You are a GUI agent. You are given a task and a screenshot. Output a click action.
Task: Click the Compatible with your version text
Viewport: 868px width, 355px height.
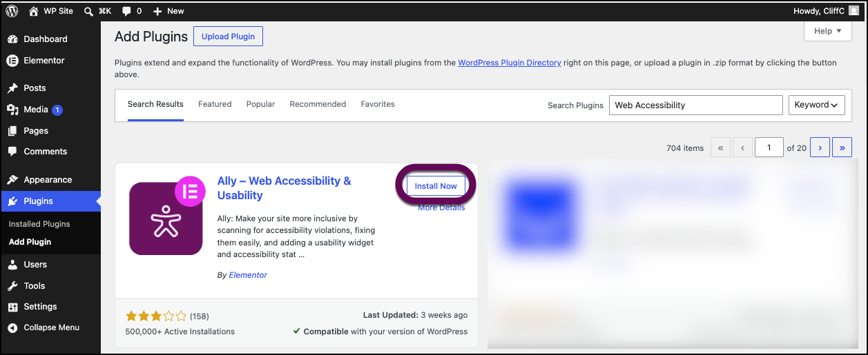pyautogui.click(x=380, y=332)
